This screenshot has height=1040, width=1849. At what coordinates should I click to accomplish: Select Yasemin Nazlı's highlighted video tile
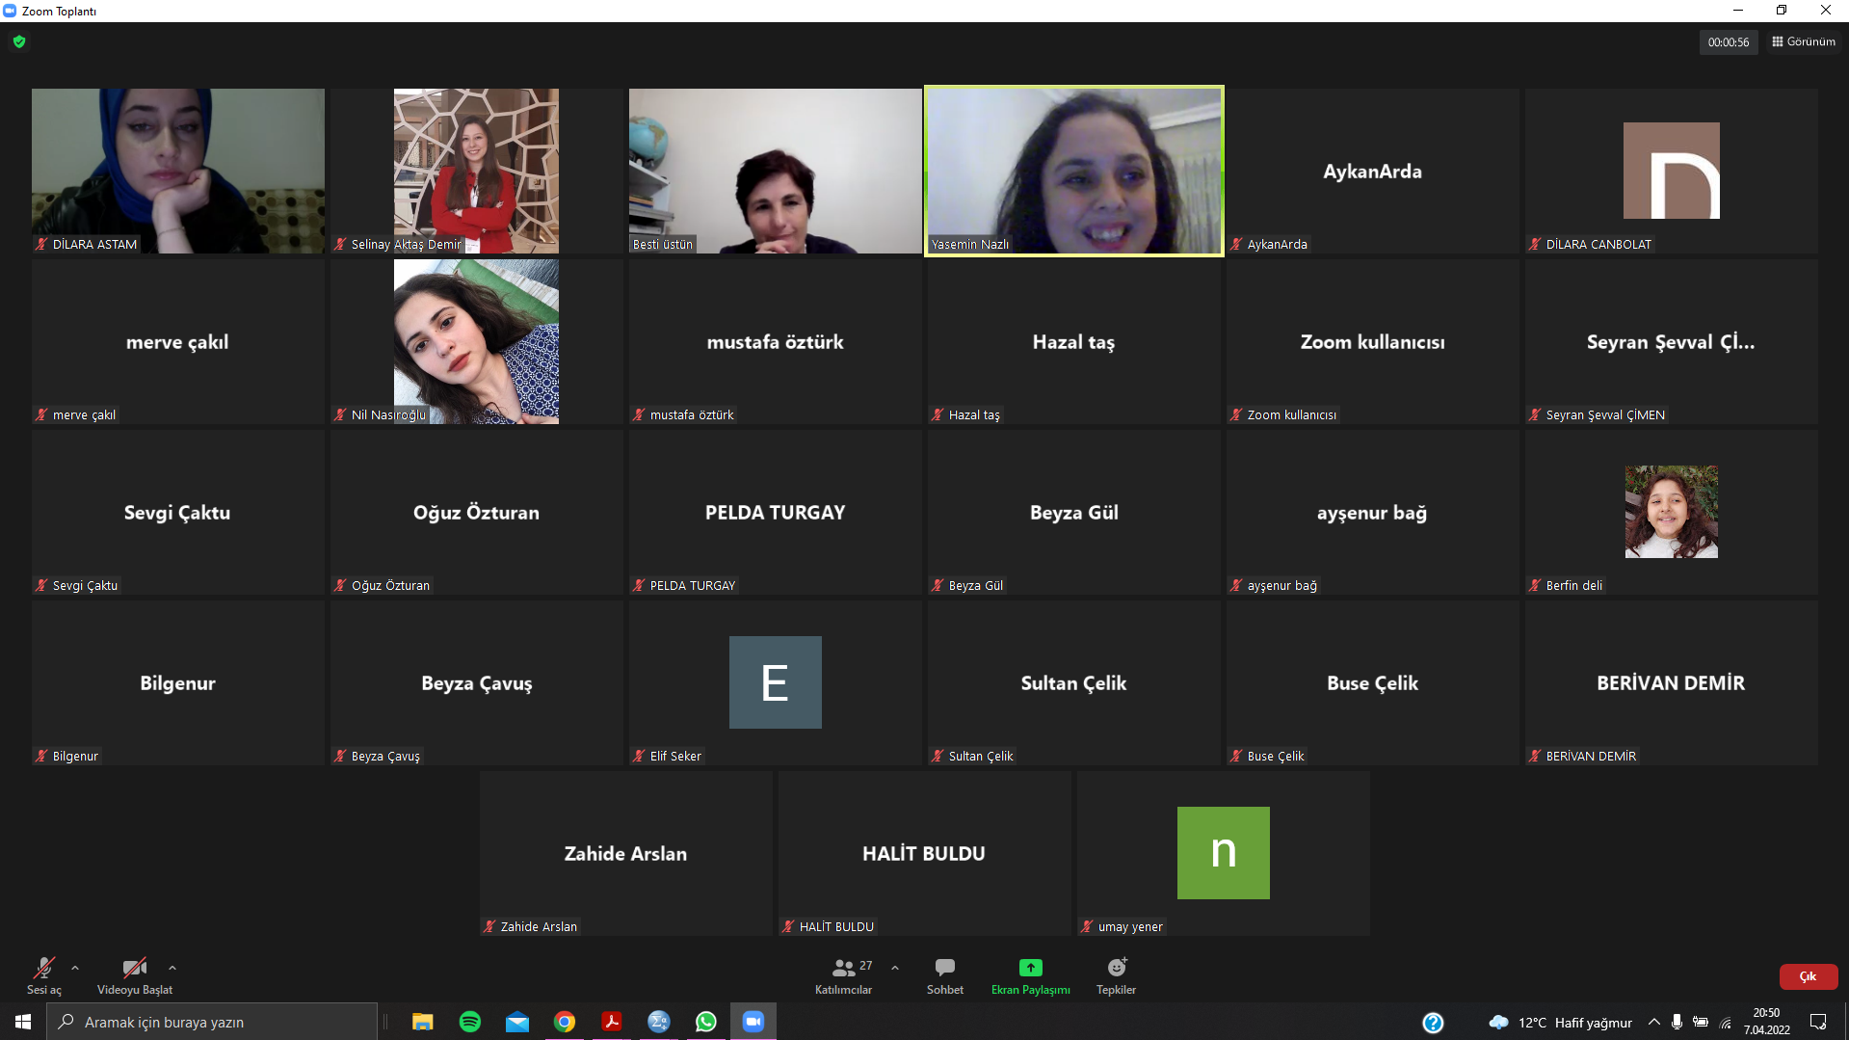pyautogui.click(x=1073, y=171)
